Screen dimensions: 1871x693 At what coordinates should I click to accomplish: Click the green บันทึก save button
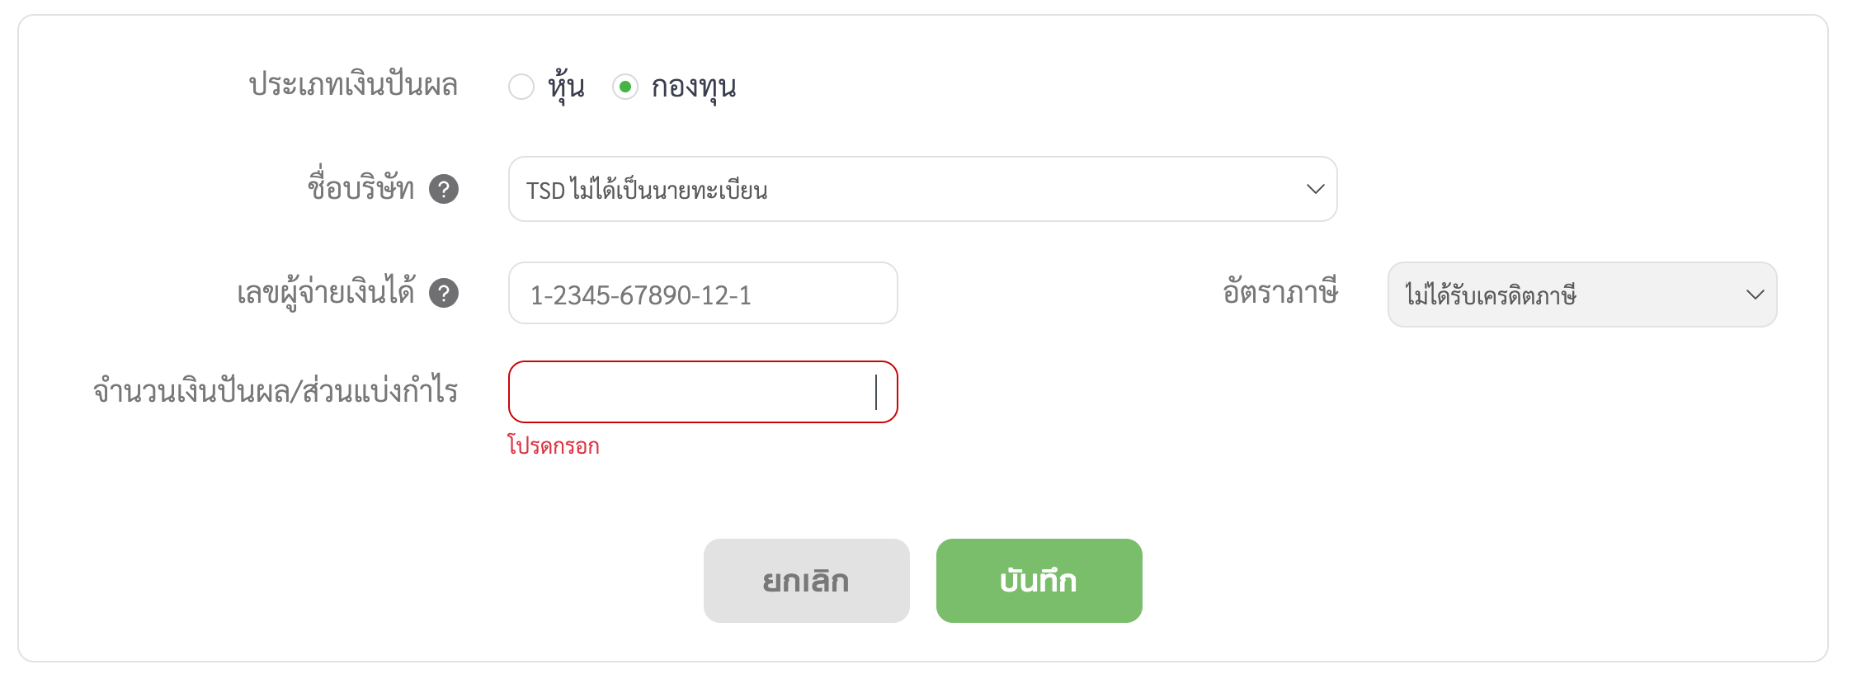tap(1039, 581)
